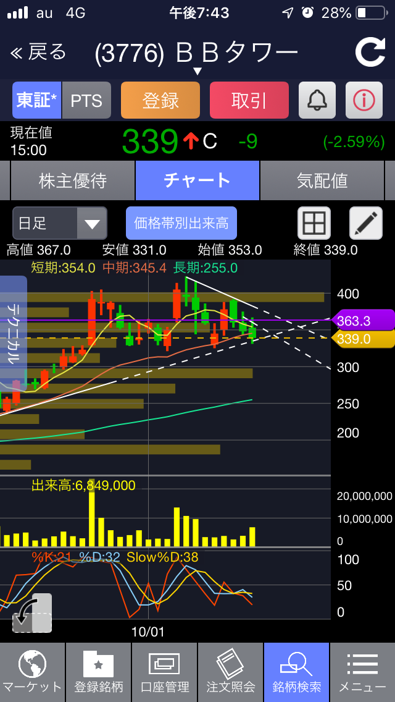Tap the %D:32 stochastic label

(x=99, y=557)
